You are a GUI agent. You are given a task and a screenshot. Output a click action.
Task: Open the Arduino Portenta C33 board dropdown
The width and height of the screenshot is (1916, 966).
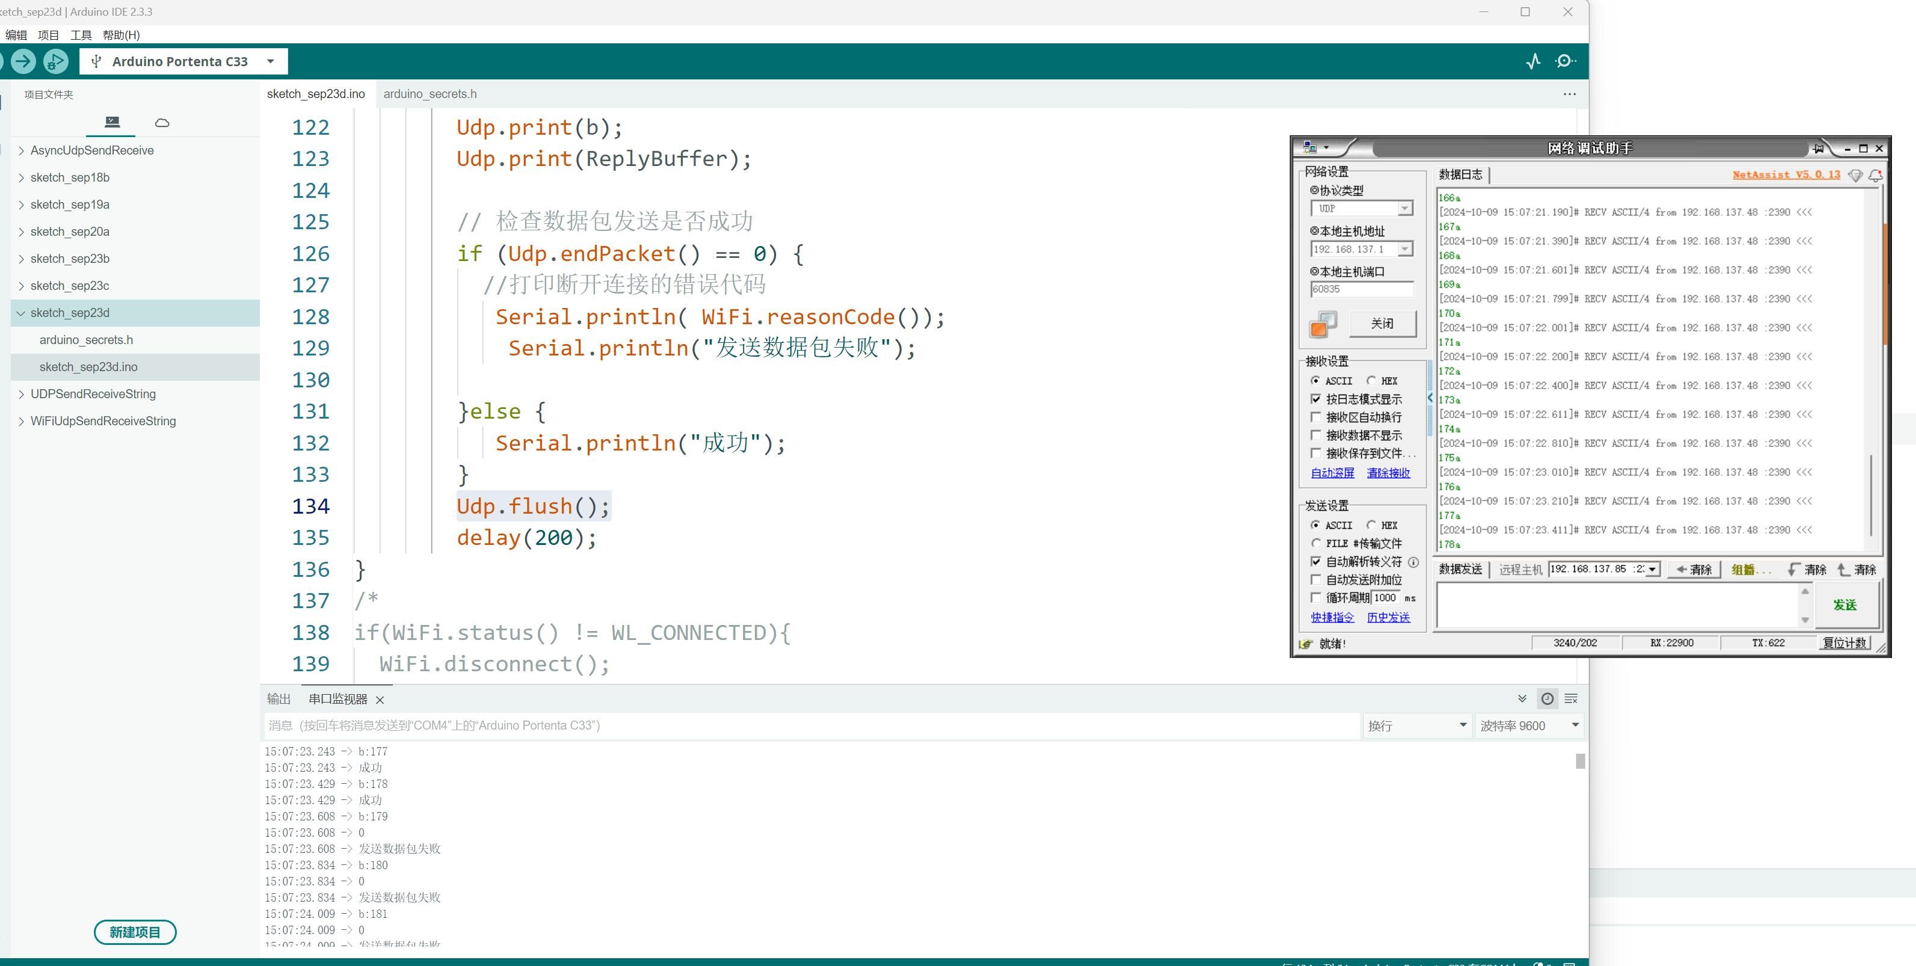(x=183, y=62)
